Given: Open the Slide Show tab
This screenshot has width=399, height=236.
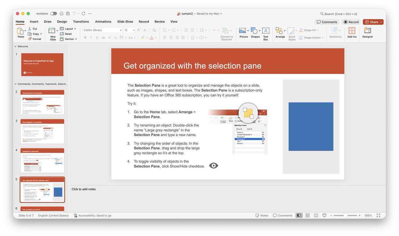Looking at the screenshot, I should (125, 22).
